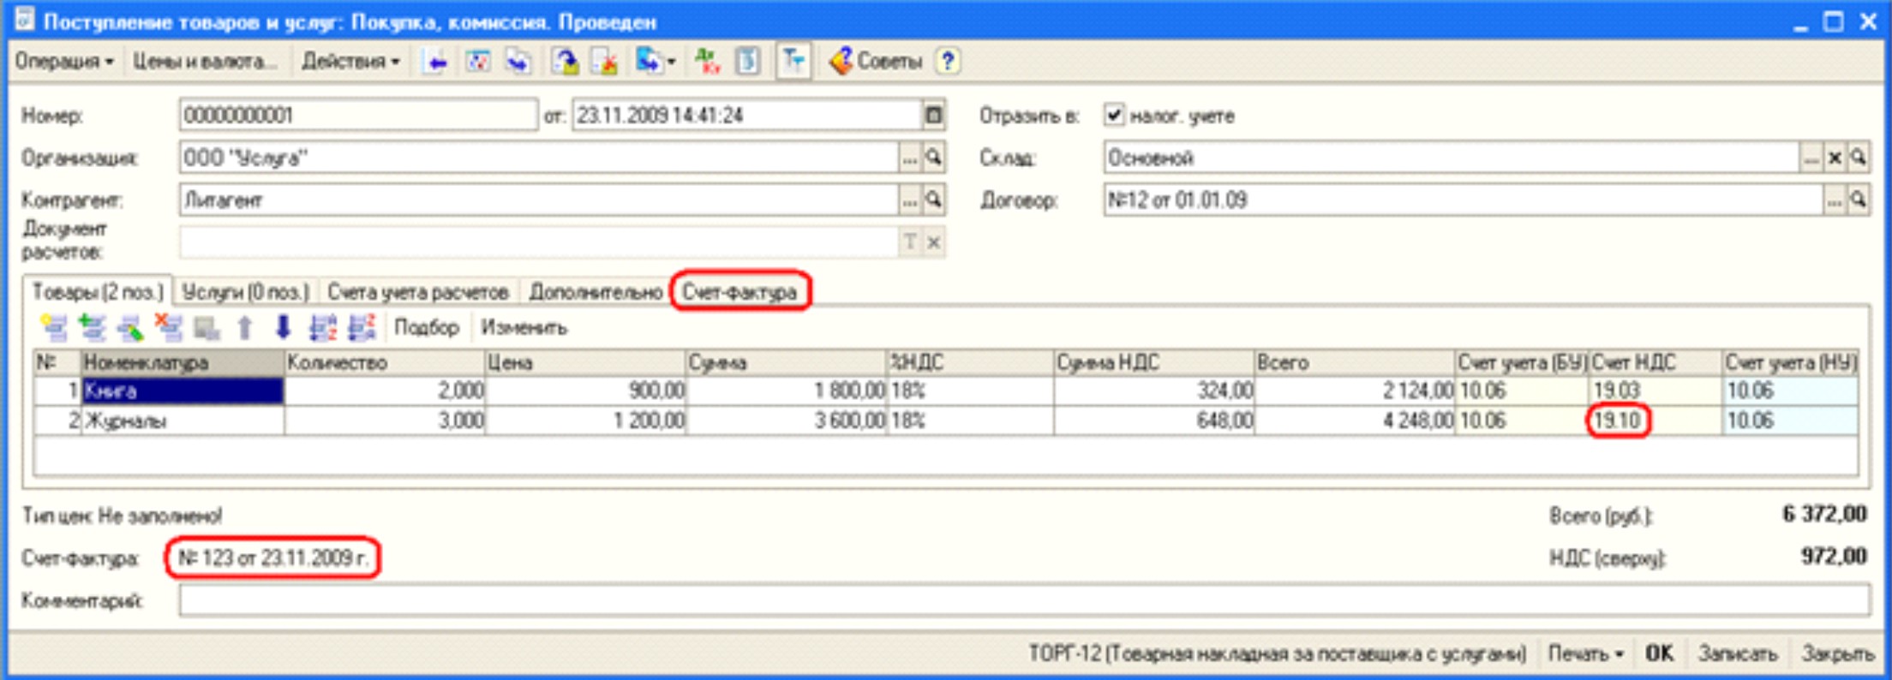Select the Книга nomenclature cell

pos(183,391)
